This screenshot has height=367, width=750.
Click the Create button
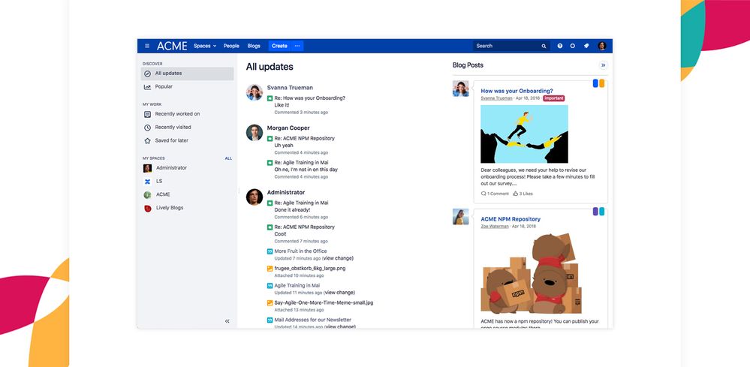point(279,46)
